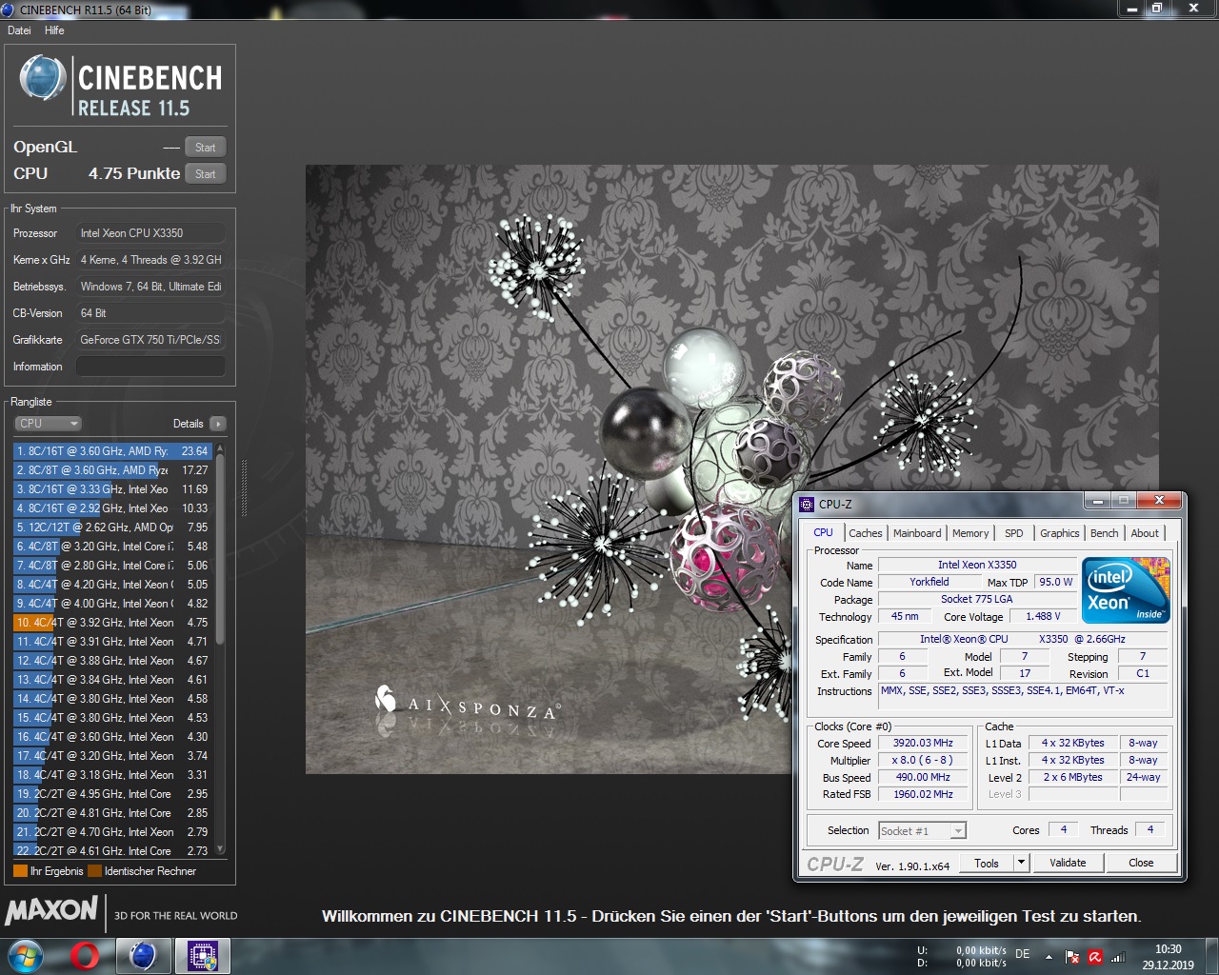The height and width of the screenshot is (975, 1219).
Task: Click the Rangliste vertical scrollbar
Action: pos(220,647)
